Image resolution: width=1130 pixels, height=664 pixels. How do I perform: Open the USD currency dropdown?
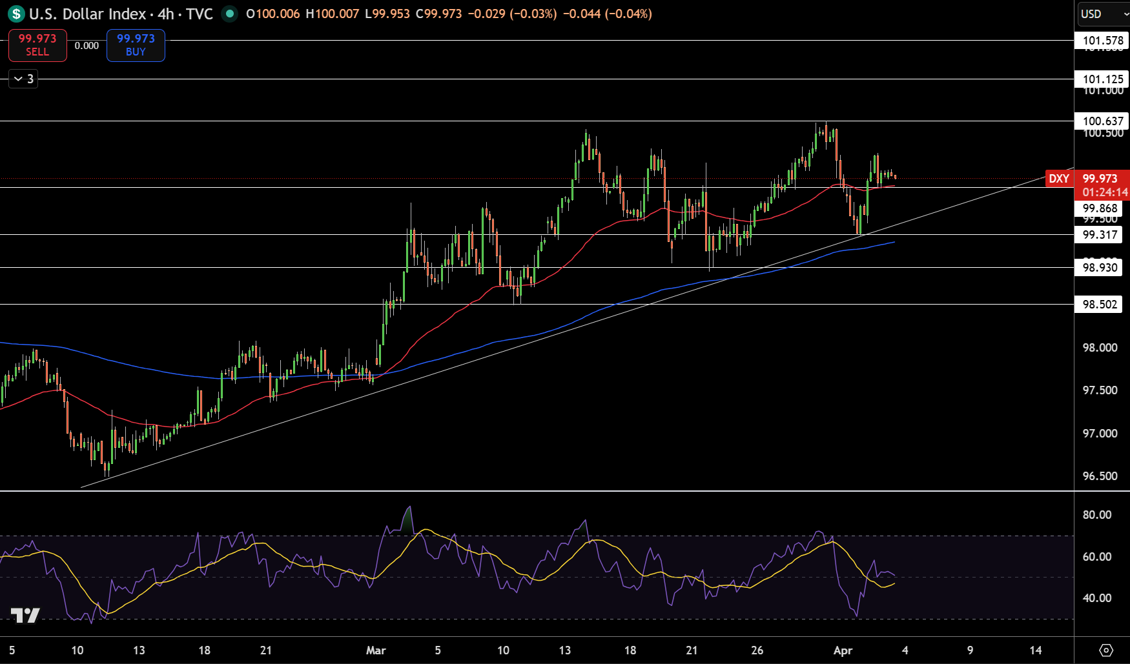[x=1103, y=14]
